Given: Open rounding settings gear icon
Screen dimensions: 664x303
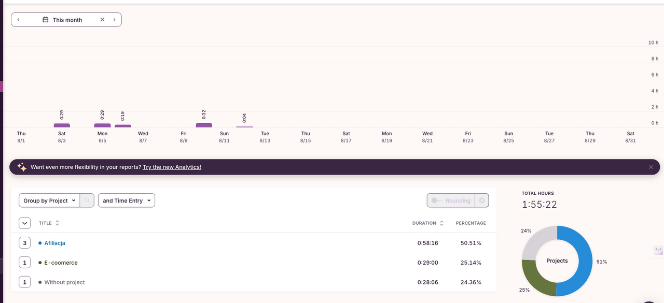Looking at the screenshot, I should [x=481, y=200].
